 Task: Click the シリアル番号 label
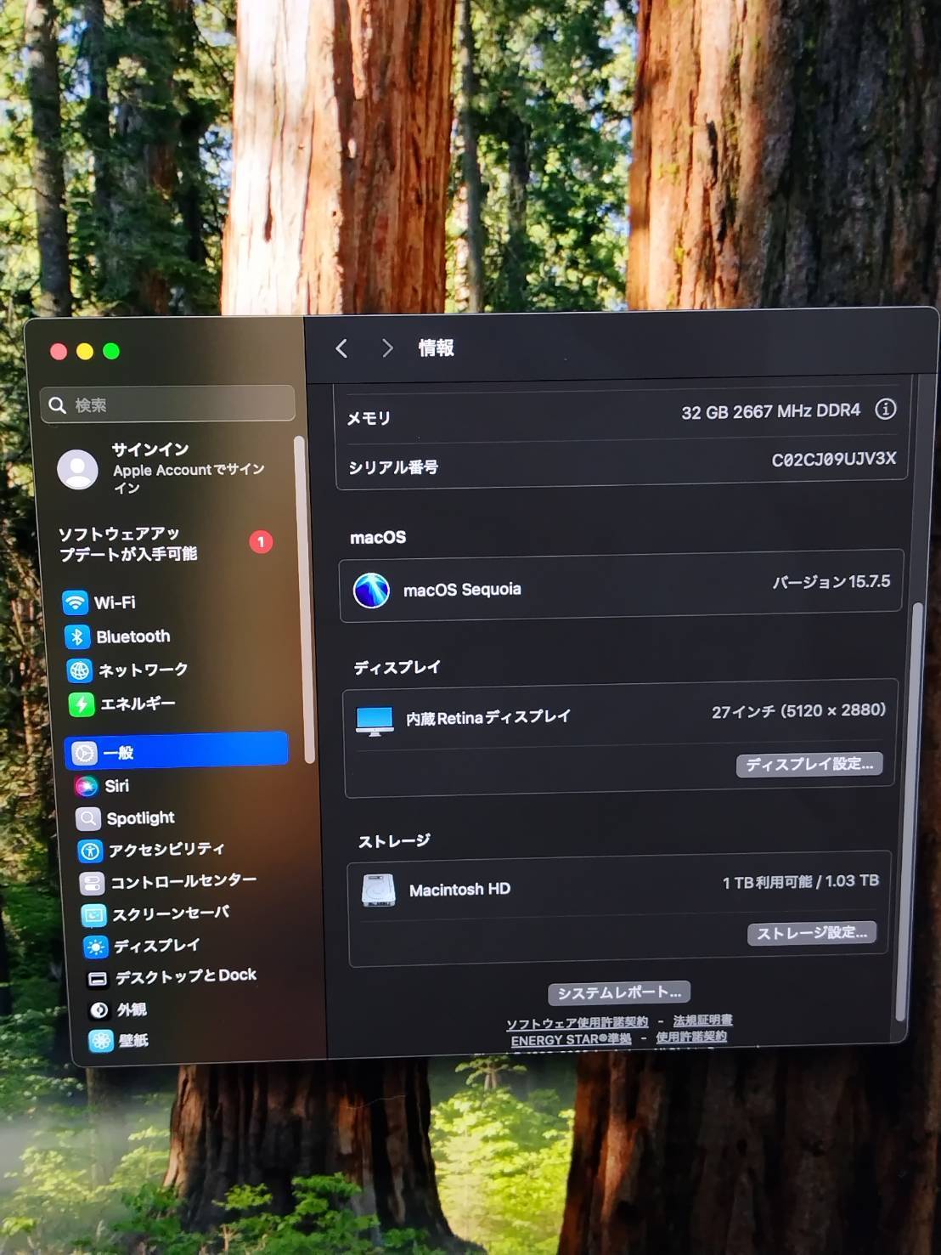click(x=393, y=466)
